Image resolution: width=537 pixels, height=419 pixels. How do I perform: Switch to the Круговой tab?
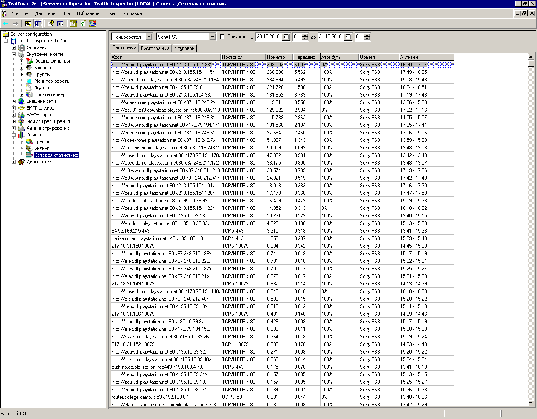pos(185,48)
